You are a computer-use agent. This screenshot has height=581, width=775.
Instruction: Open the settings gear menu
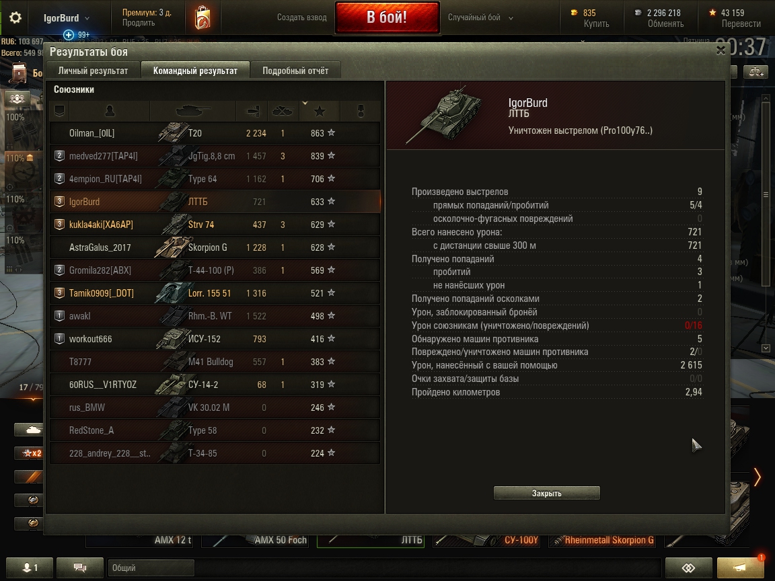(15, 17)
